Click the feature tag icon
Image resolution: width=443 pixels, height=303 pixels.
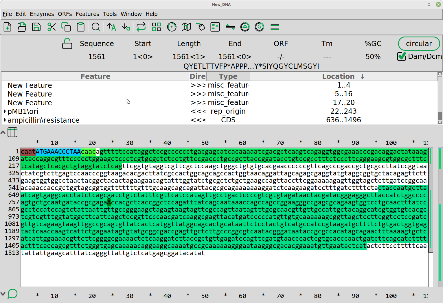201,27
